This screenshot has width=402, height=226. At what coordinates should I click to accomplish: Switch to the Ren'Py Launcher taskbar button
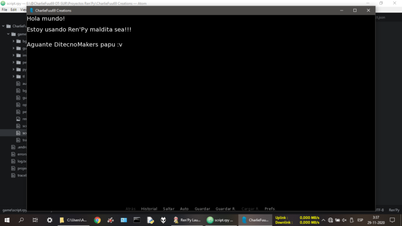click(187, 220)
